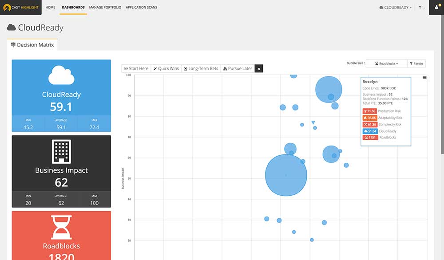444x260 pixels.
Task: Open the chart hamburger menu
Action: tap(424, 78)
